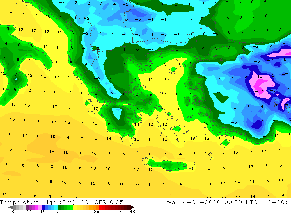The image size is (291, 213).
Task: Click the dark blue swatch in the legend
Action: click(x=43, y=207)
